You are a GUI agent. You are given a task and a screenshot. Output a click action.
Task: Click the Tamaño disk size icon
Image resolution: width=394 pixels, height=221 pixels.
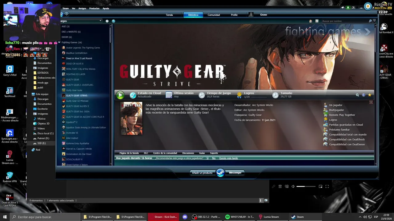click(275, 95)
